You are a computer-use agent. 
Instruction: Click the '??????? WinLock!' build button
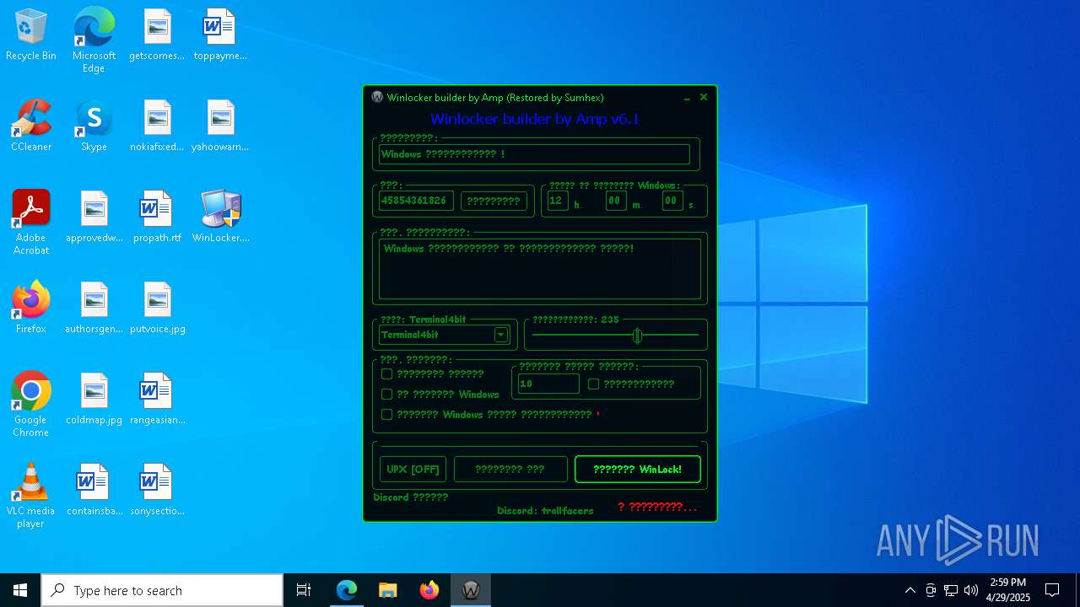click(x=638, y=470)
